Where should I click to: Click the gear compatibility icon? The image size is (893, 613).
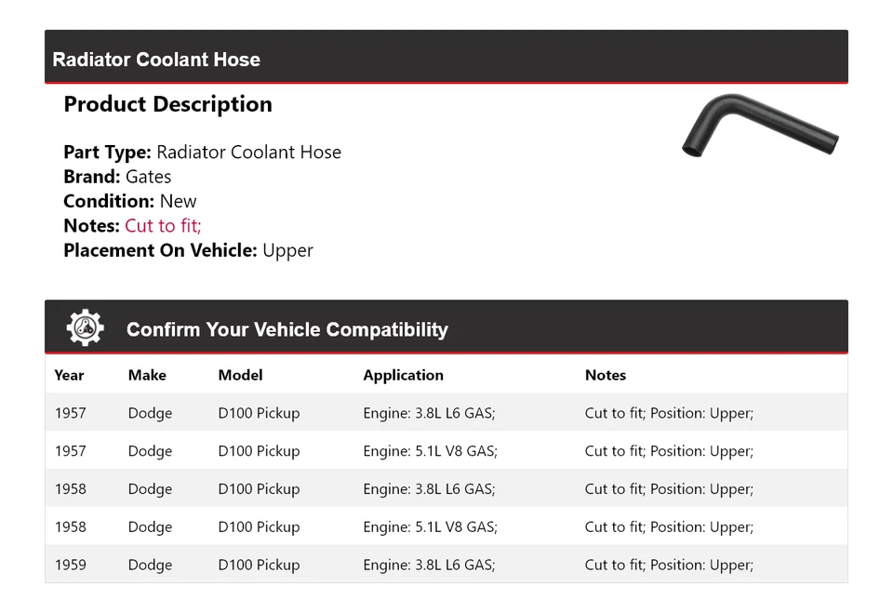pos(85,328)
